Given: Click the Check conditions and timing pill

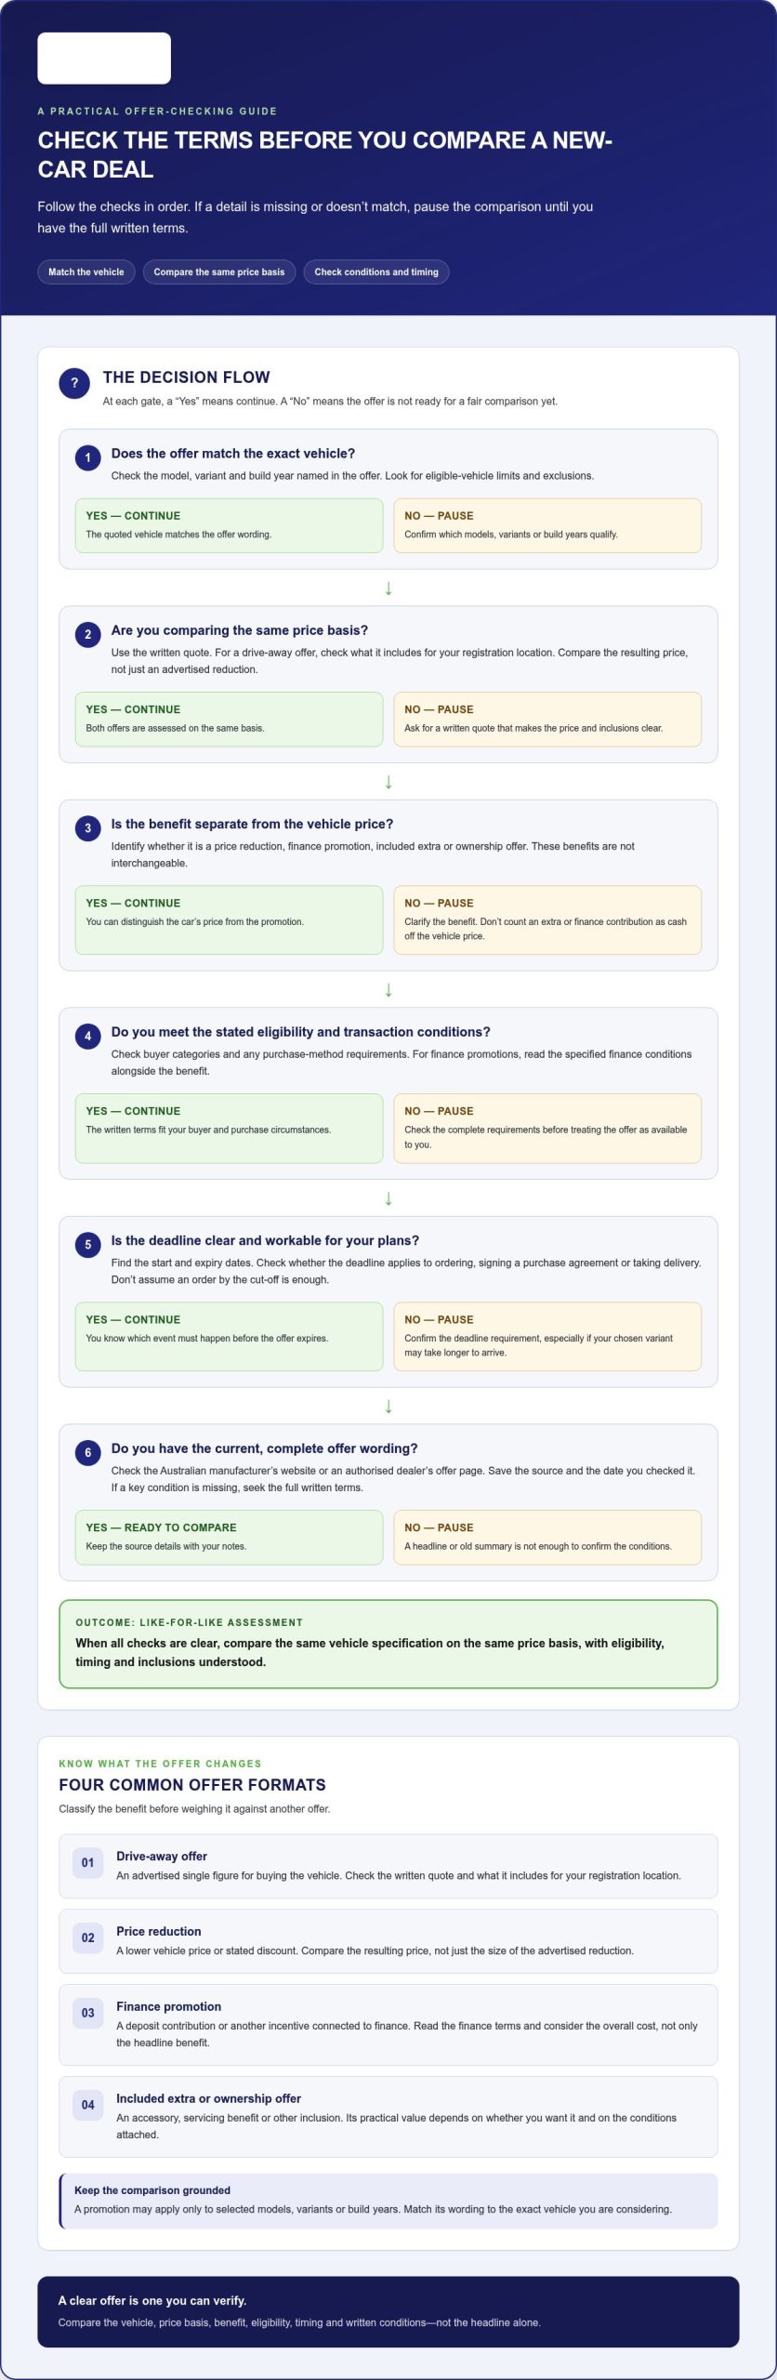Looking at the screenshot, I should [x=376, y=272].
